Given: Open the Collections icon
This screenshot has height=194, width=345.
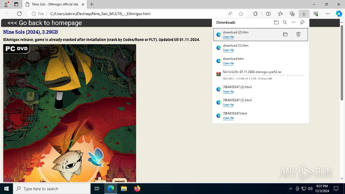Looking at the screenshot, I should tap(292, 14).
